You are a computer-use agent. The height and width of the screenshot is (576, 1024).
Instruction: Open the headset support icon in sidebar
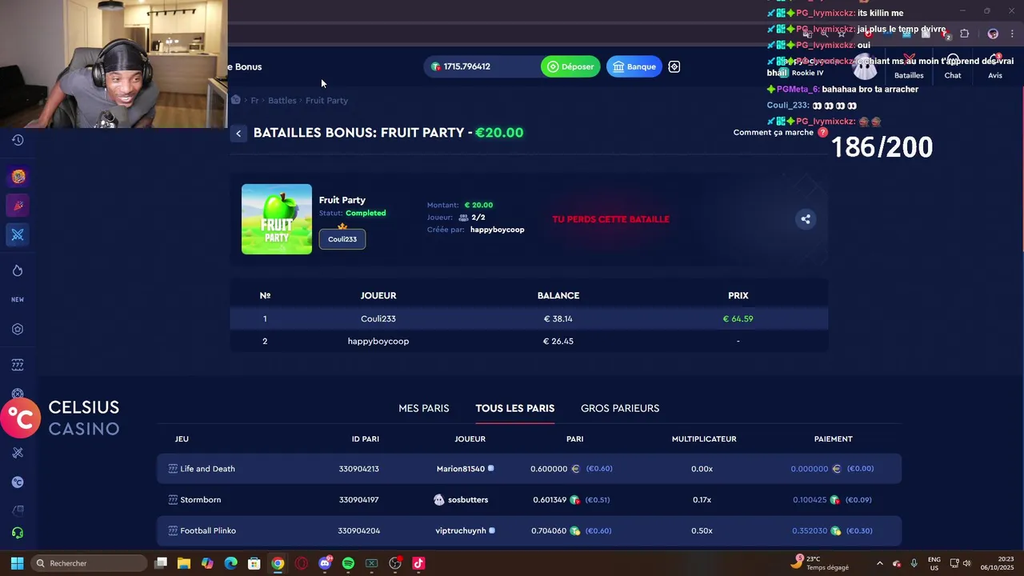click(x=18, y=533)
